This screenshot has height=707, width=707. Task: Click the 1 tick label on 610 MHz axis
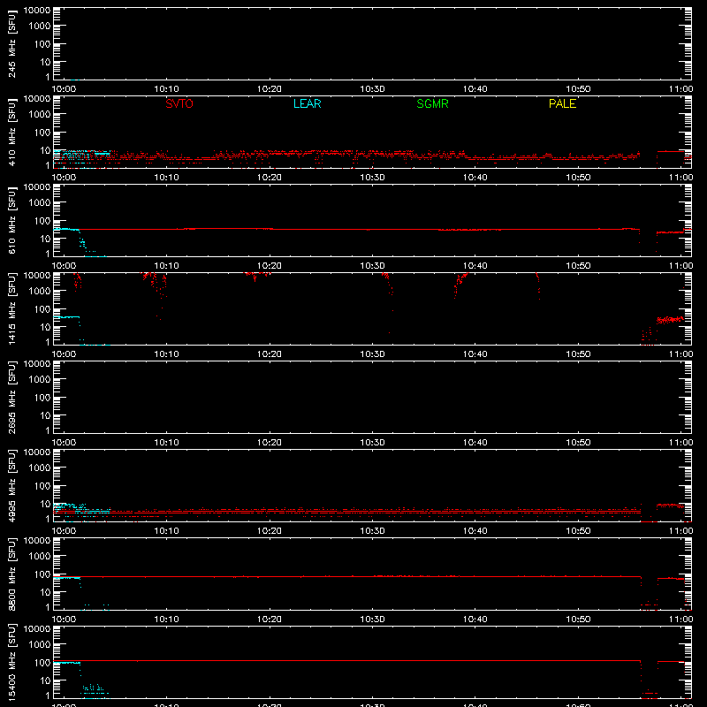[48, 254]
